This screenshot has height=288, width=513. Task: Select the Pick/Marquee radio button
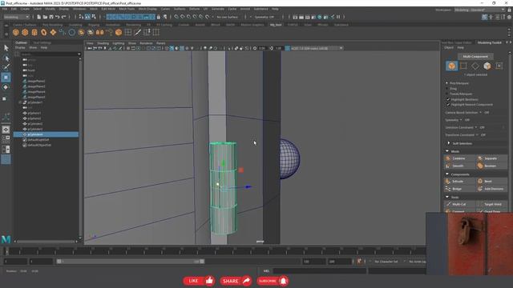click(447, 83)
